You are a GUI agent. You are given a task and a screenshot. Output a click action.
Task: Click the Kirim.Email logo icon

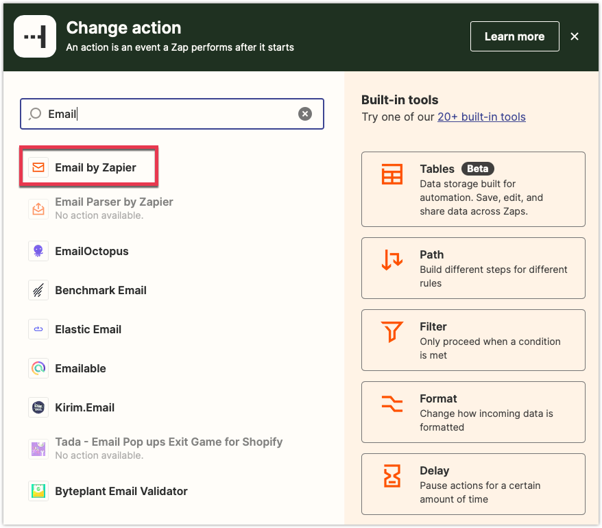click(38, 407)
